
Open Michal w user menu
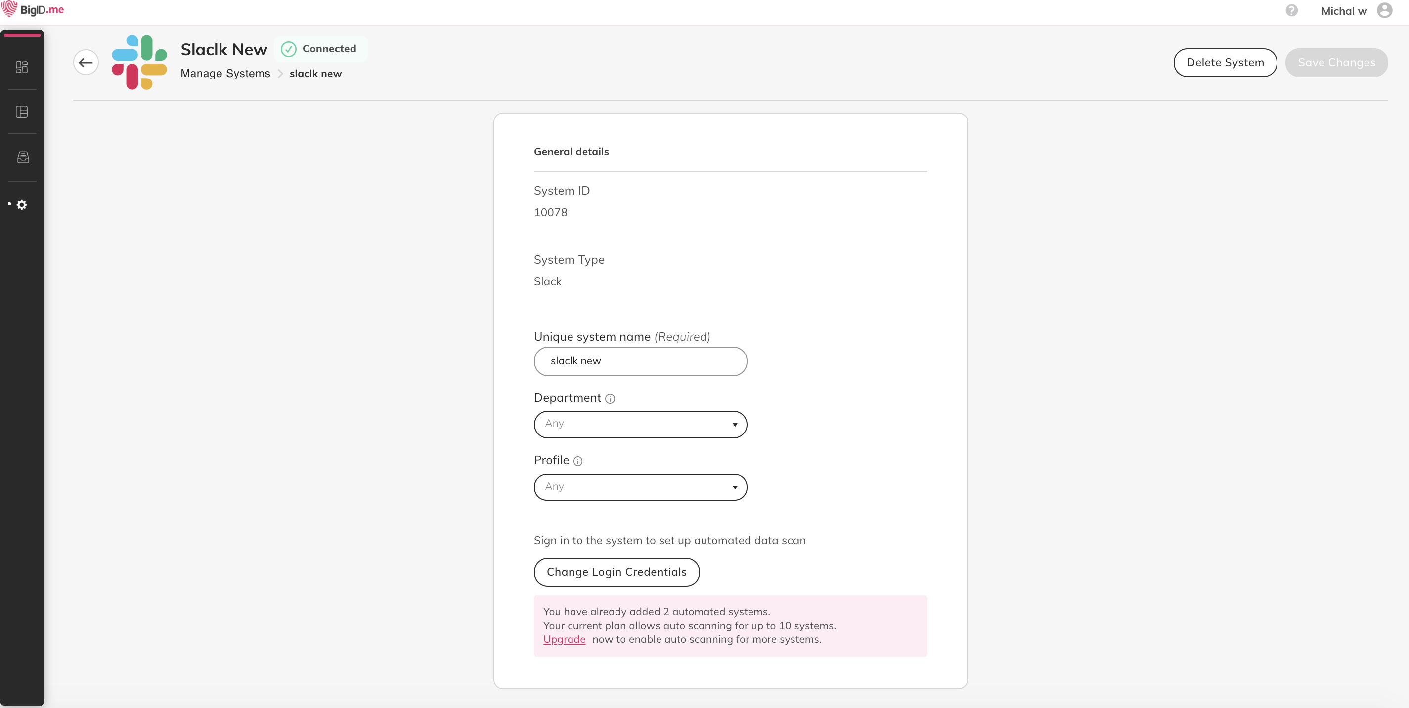pos(1343,11)
